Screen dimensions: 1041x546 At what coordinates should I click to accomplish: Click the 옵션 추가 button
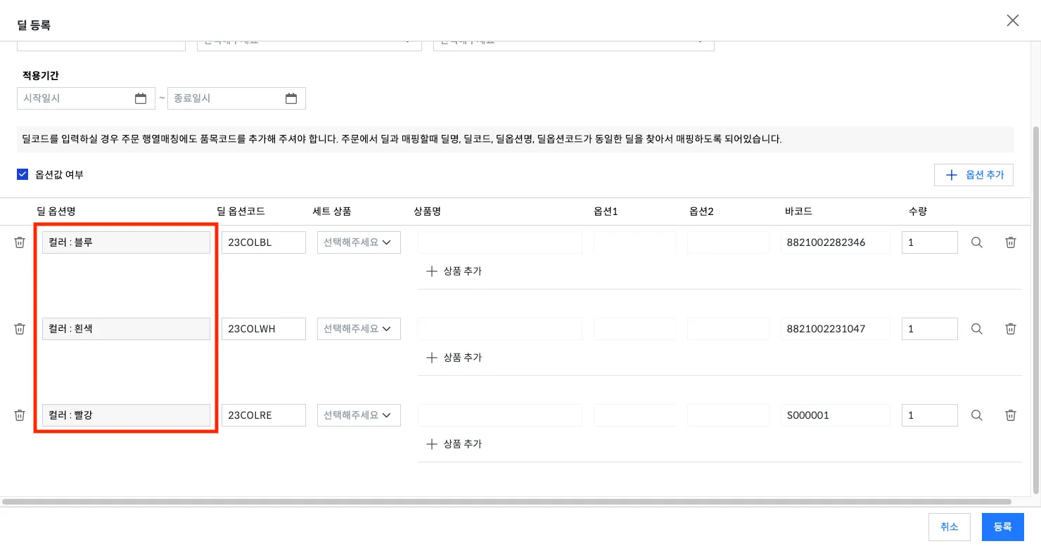click(x=973, y=175)
